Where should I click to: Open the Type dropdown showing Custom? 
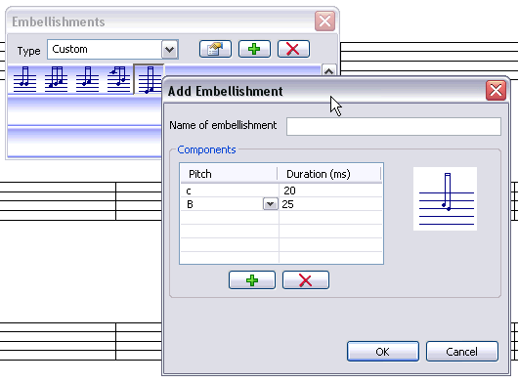pyautogui.click(x=169, y=50)
